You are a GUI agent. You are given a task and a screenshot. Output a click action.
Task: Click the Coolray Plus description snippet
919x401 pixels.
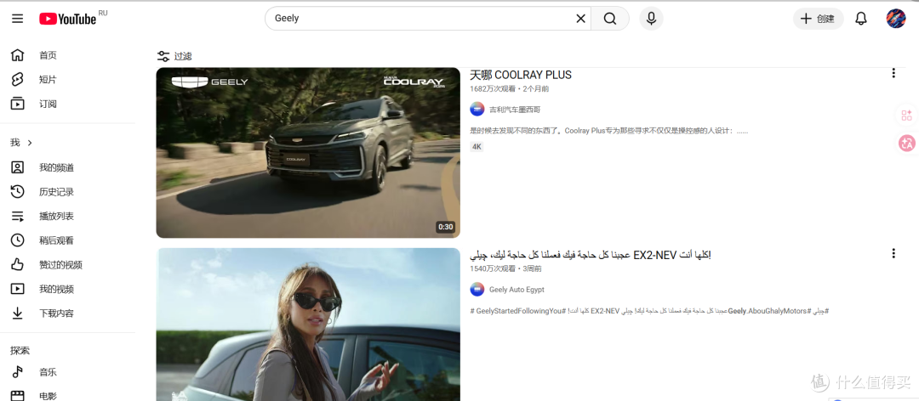click(609, 131)
